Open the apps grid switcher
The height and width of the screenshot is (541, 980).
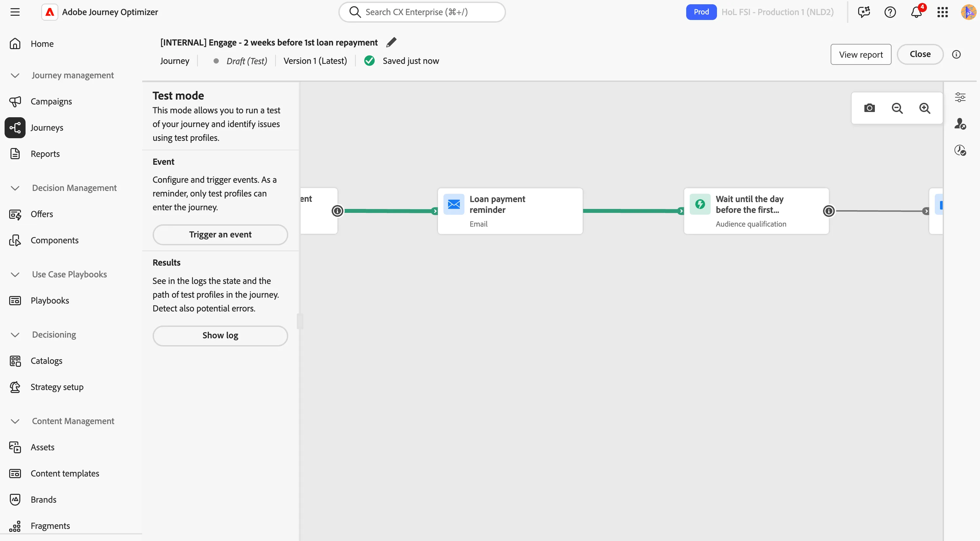[942, 12]
